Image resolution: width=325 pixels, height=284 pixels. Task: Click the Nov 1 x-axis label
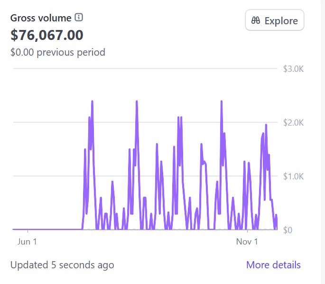247,242
